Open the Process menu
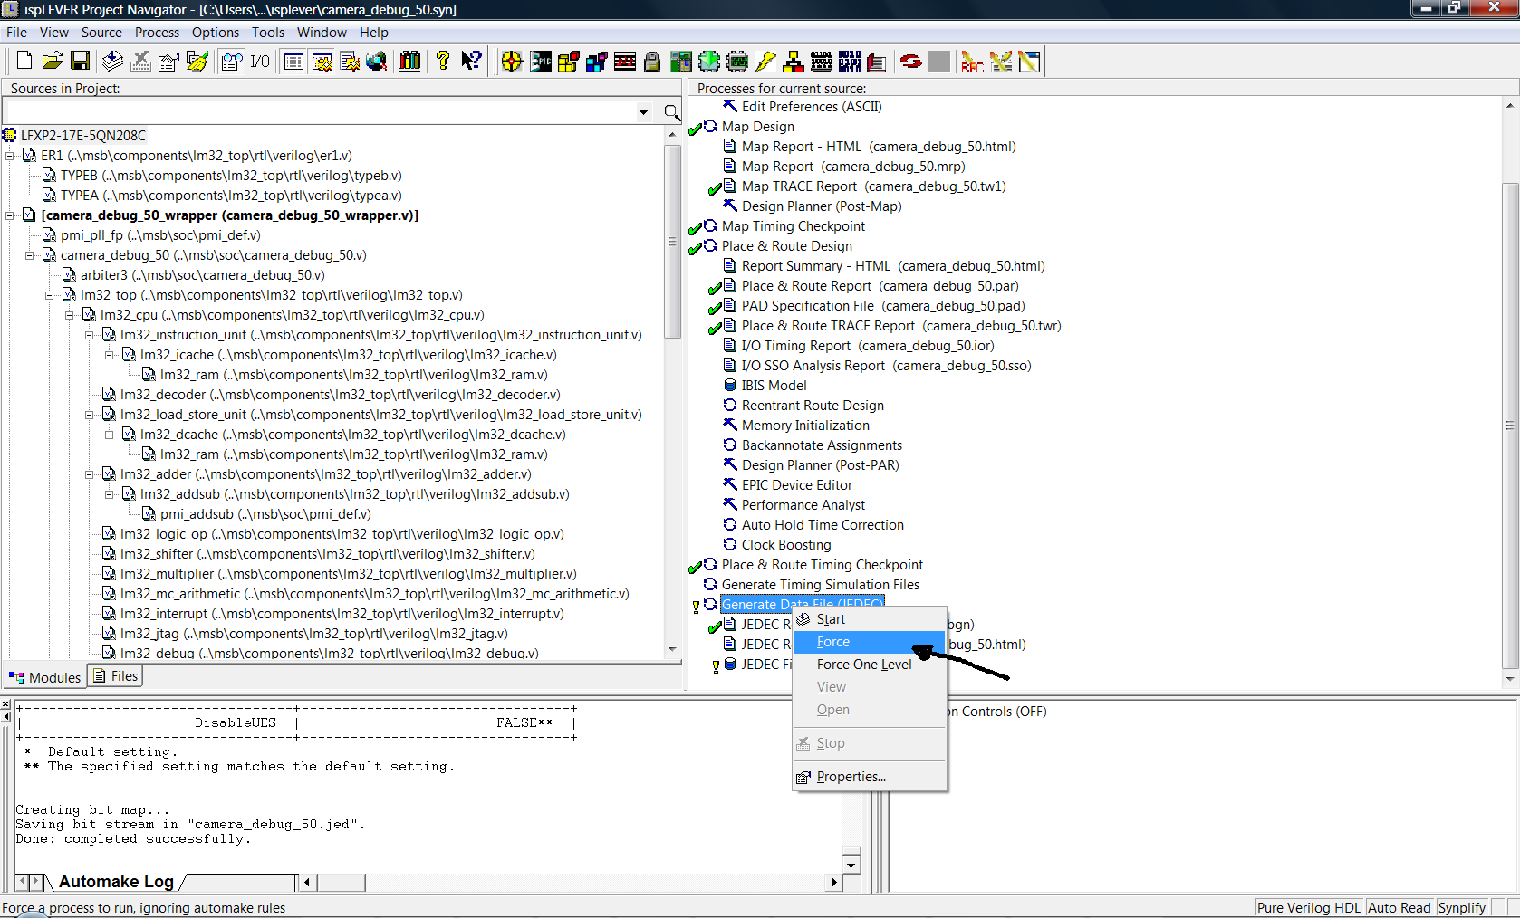Image resolution: width=1520 pixels, height=918 pixels. [158, 33]
